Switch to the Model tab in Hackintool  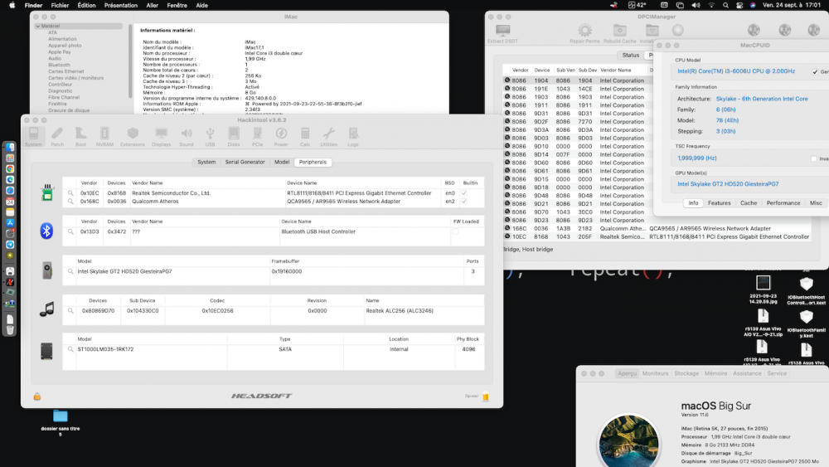pyautogui.click(x=282, y=163)
